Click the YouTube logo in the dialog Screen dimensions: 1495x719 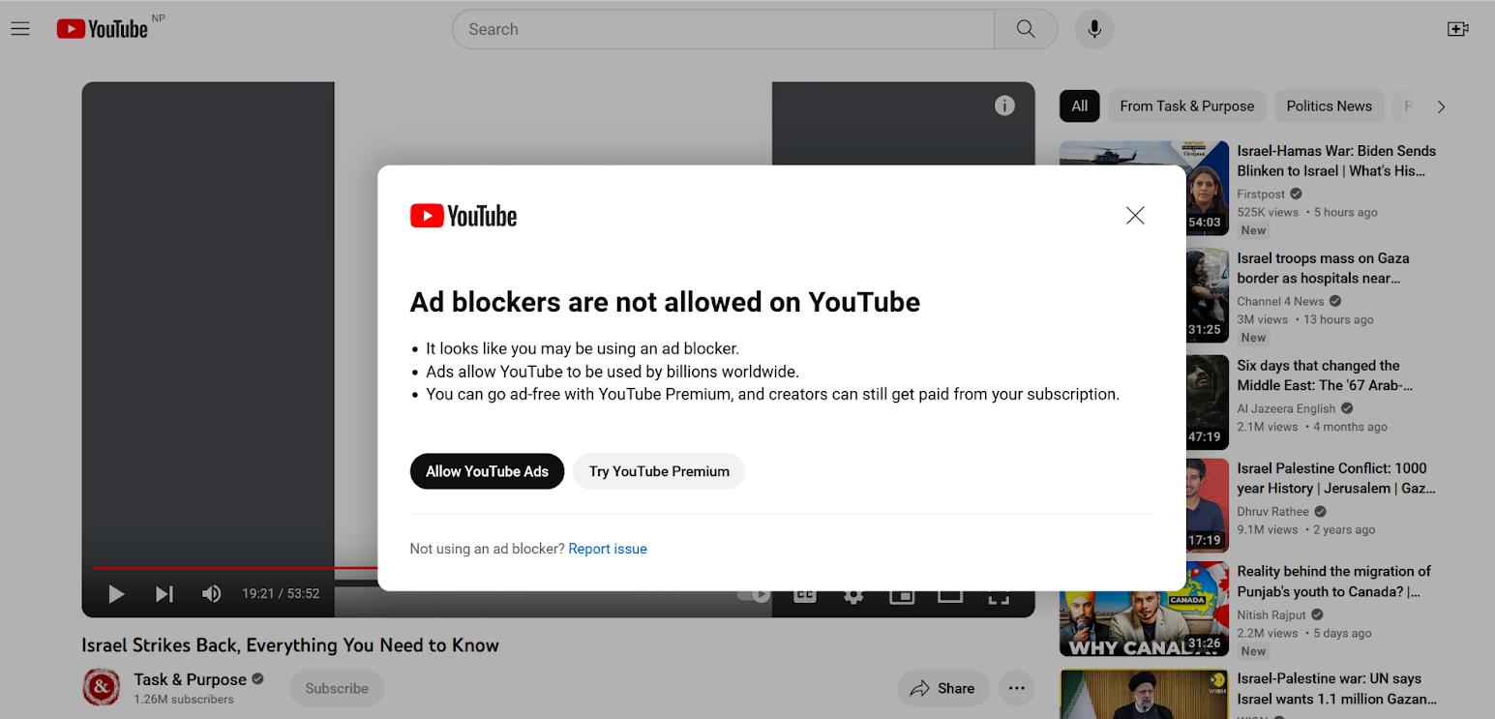(x=463, y=216)
